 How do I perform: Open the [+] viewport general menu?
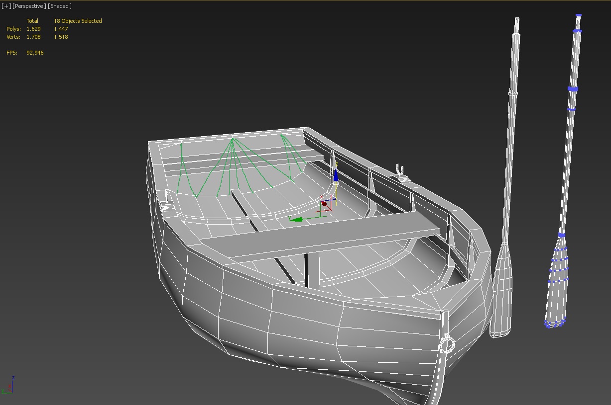[6, 6]
